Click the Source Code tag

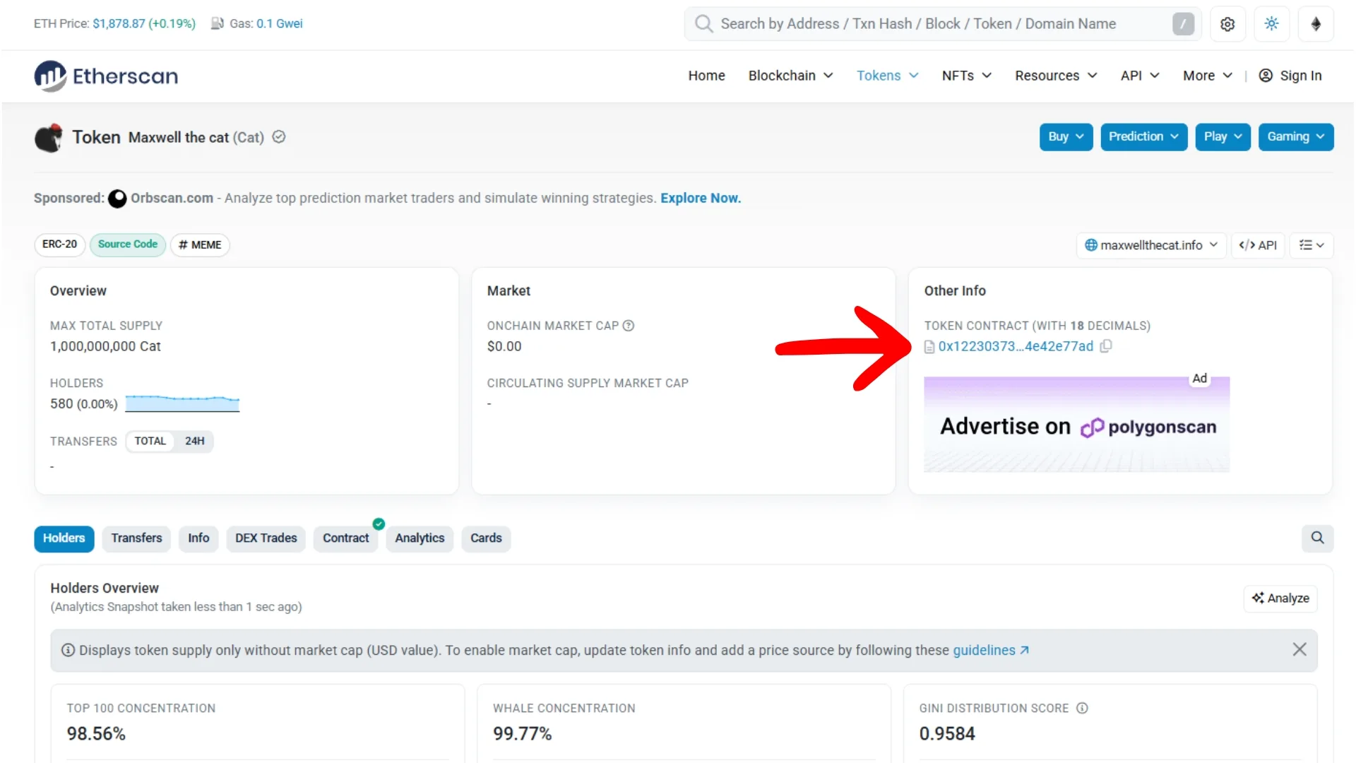pos(128,244)
